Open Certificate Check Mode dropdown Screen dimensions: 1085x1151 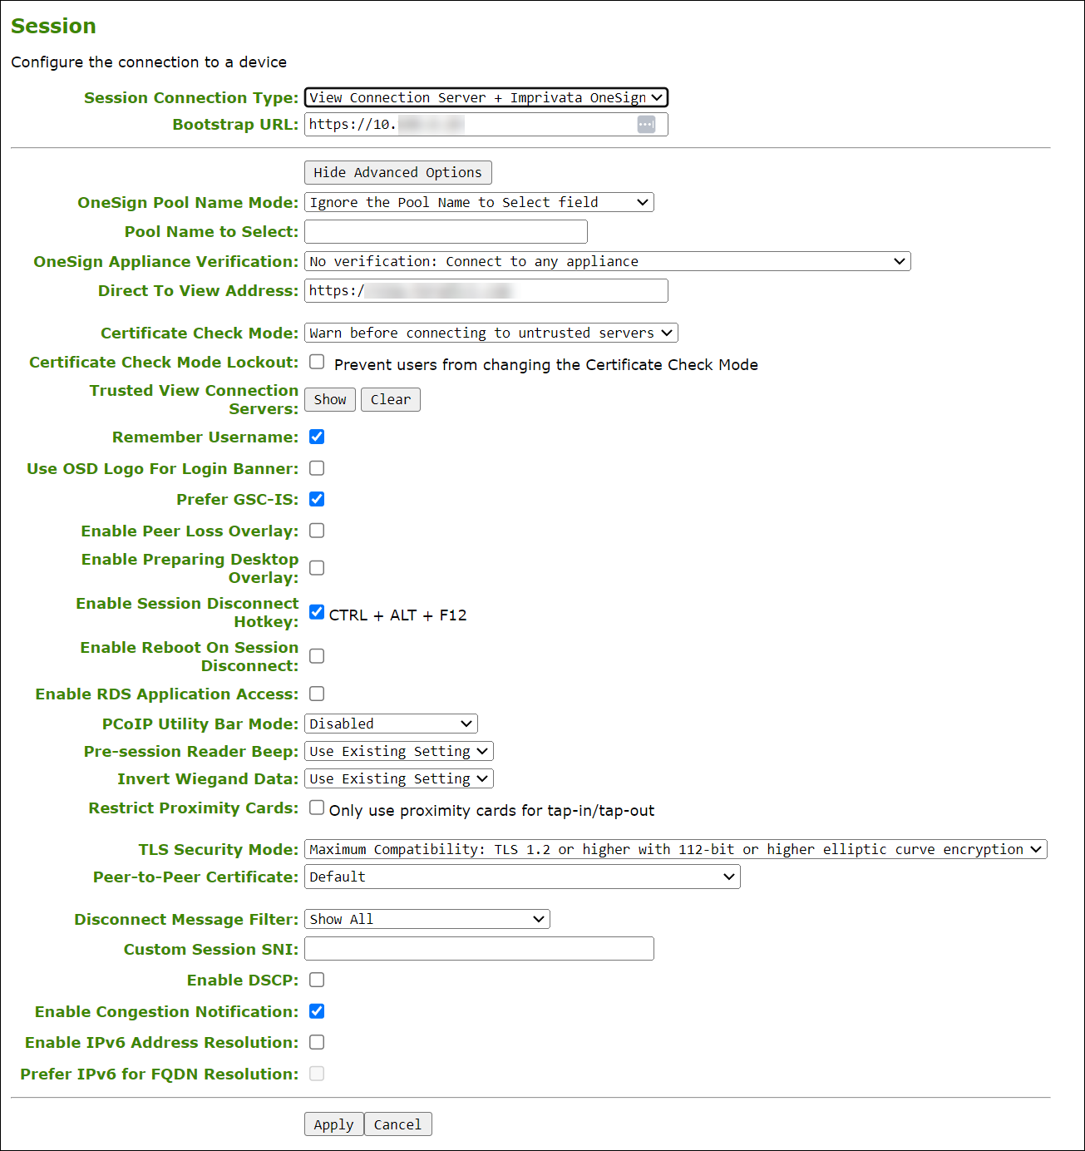tap(491, 333)
